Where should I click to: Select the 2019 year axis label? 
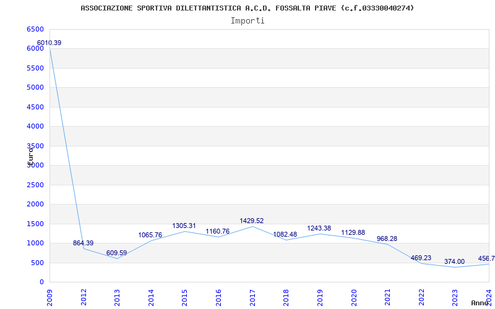point(320,298)
